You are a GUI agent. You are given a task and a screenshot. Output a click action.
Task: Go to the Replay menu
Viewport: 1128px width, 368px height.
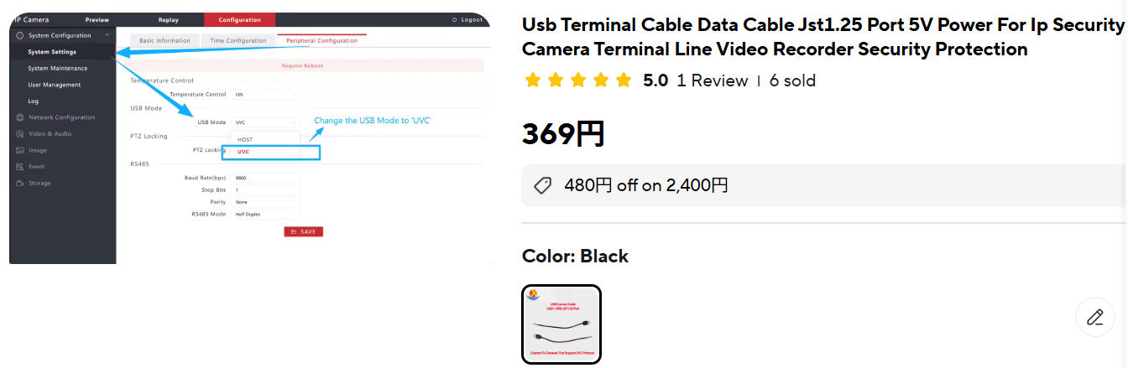pos(168,19)
